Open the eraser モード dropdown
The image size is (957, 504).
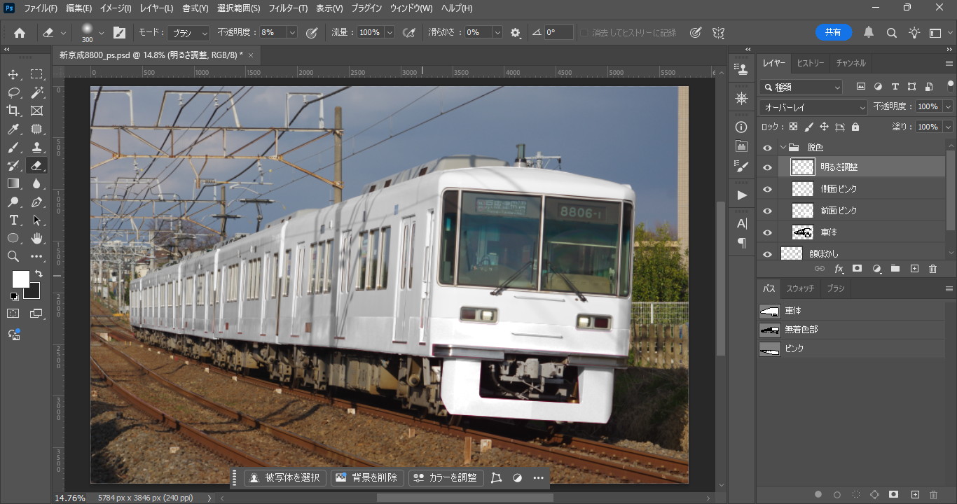pos(188,33)
